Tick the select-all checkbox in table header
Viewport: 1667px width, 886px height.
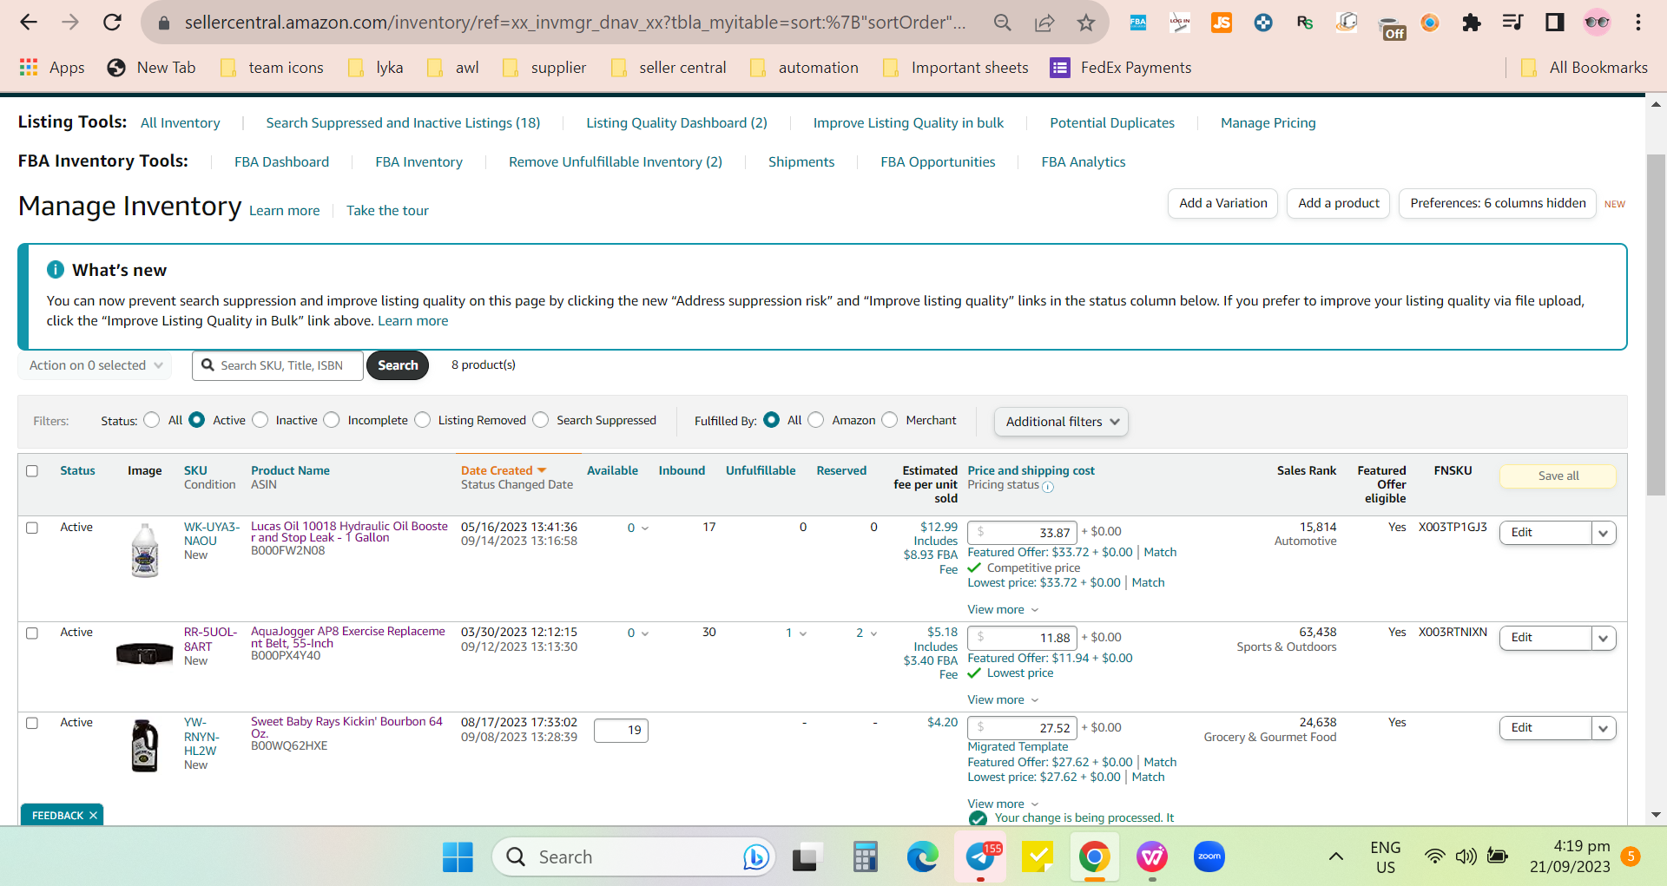click(32, 471)
